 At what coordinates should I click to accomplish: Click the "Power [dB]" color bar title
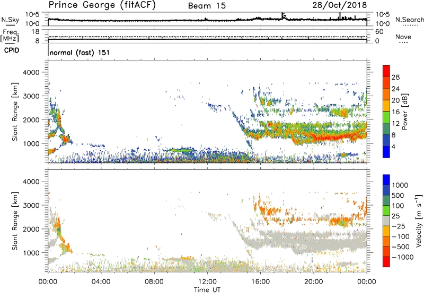(x=404, y=112)
